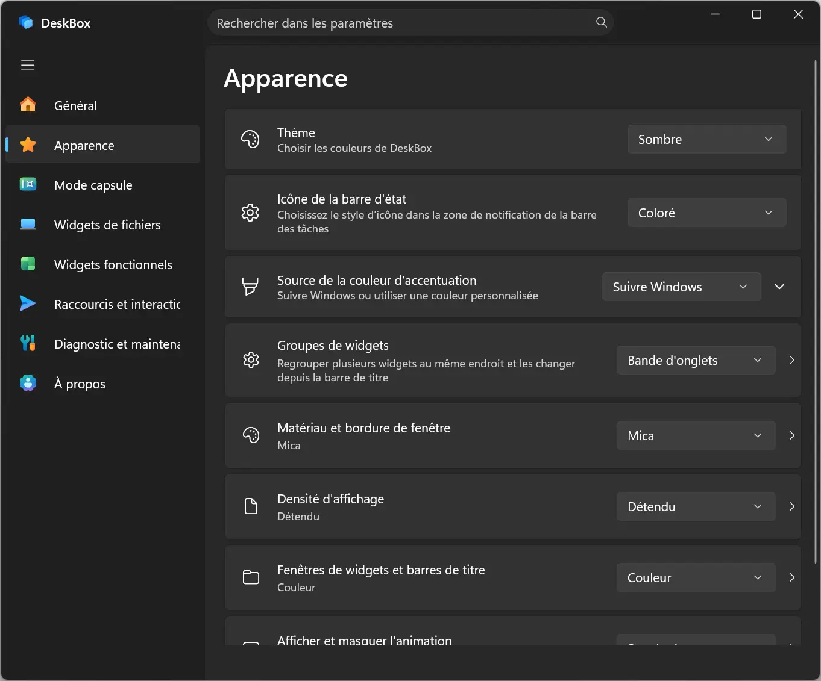Click 'Couleur' subtitle under Fenêtres de widgets
Viewport: 821px width, 681px height.
[296, 588]
